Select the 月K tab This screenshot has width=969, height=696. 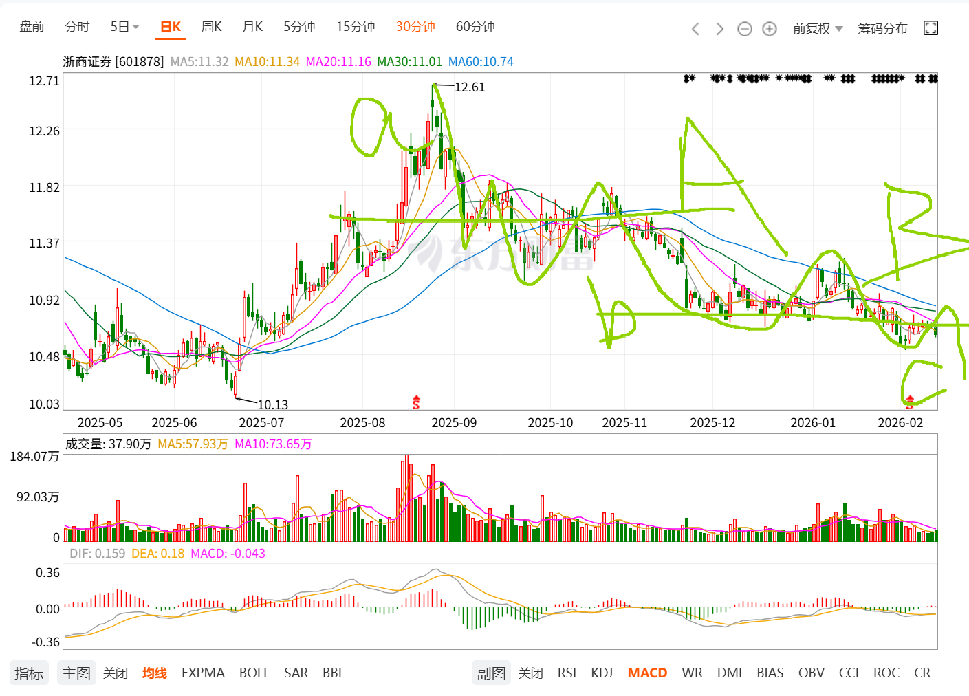pyautogui.click(x=252, y=27)
